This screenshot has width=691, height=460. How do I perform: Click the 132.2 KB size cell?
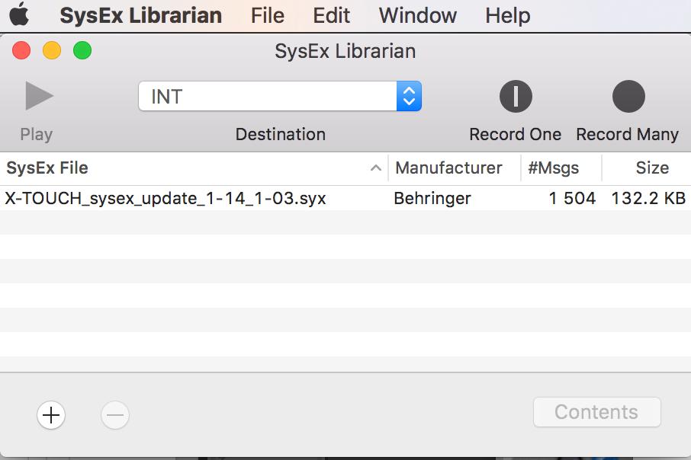(x=648, y=199)
